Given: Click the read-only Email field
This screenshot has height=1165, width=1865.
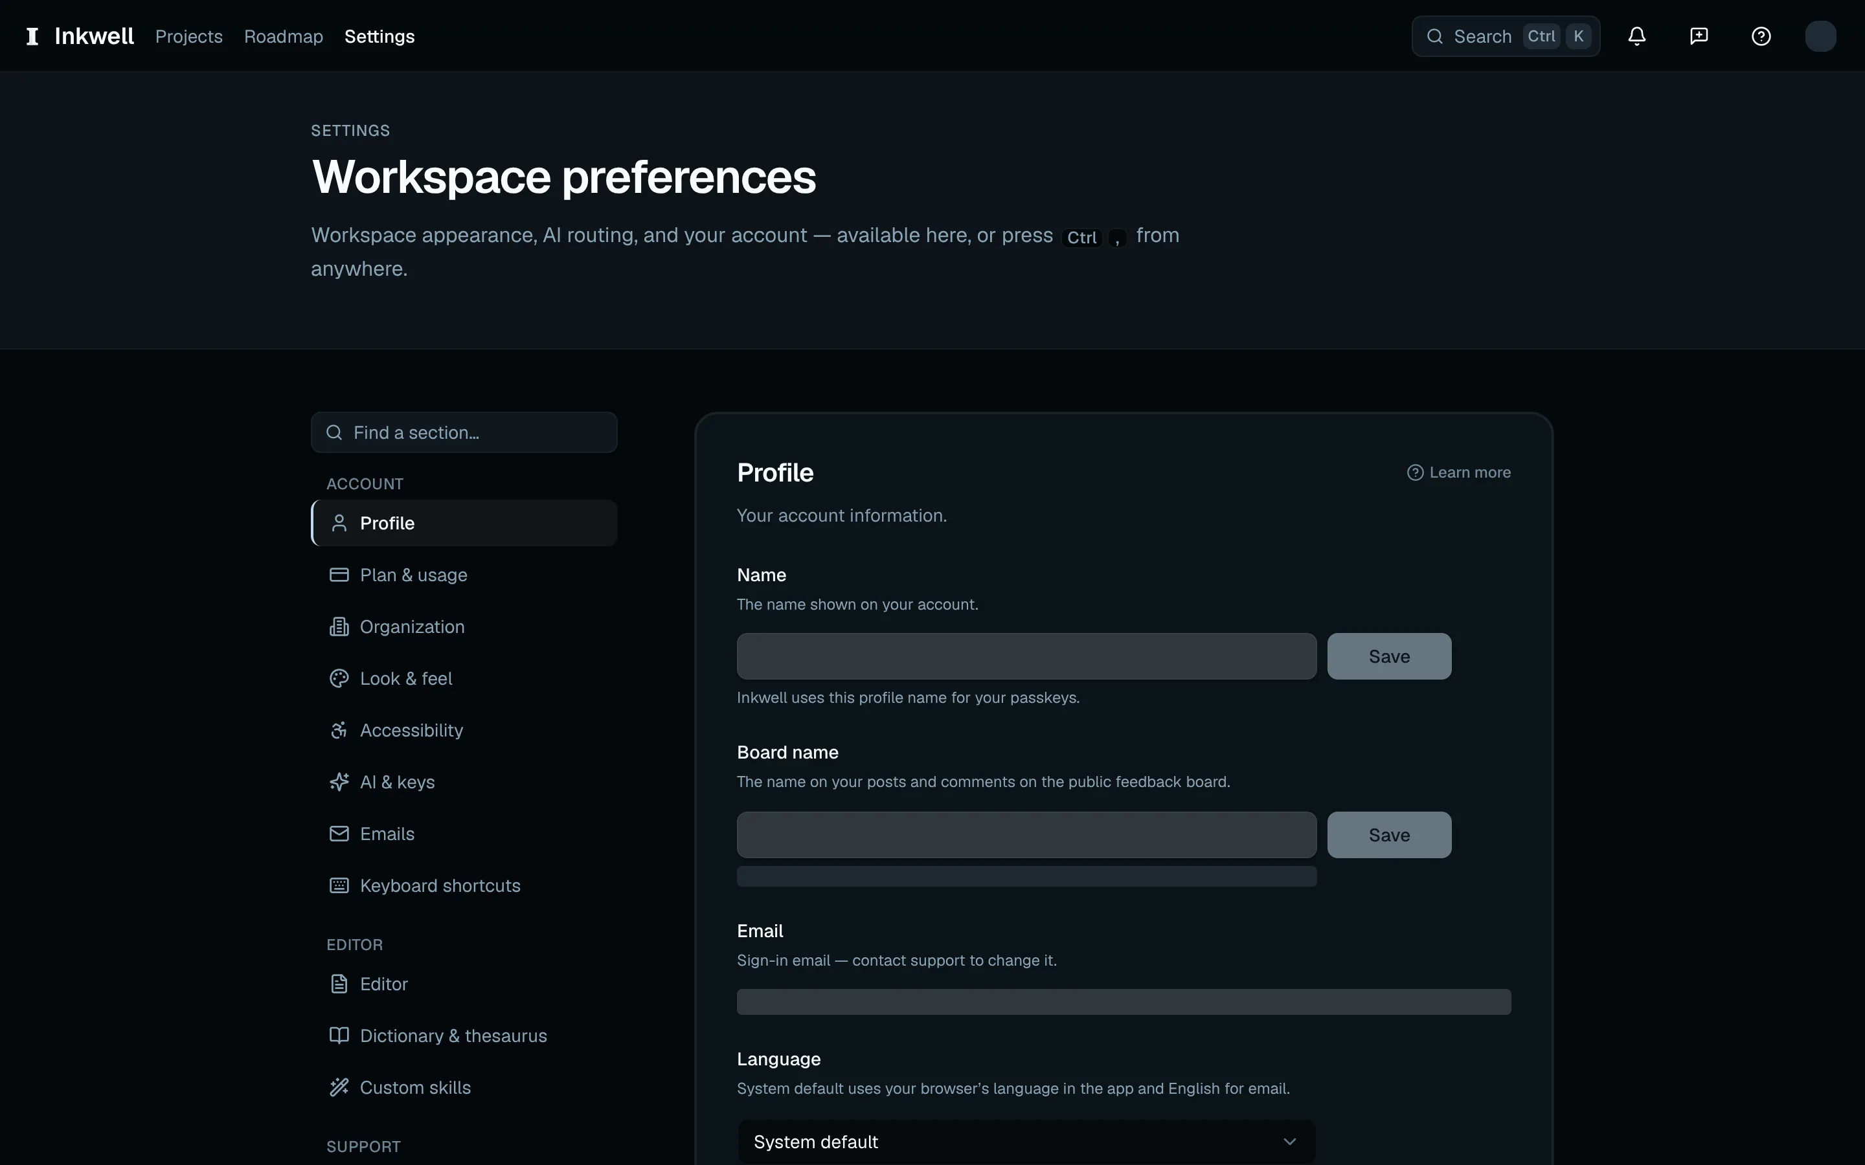Looking at the screenshot, I should tap(1124, 1002).
